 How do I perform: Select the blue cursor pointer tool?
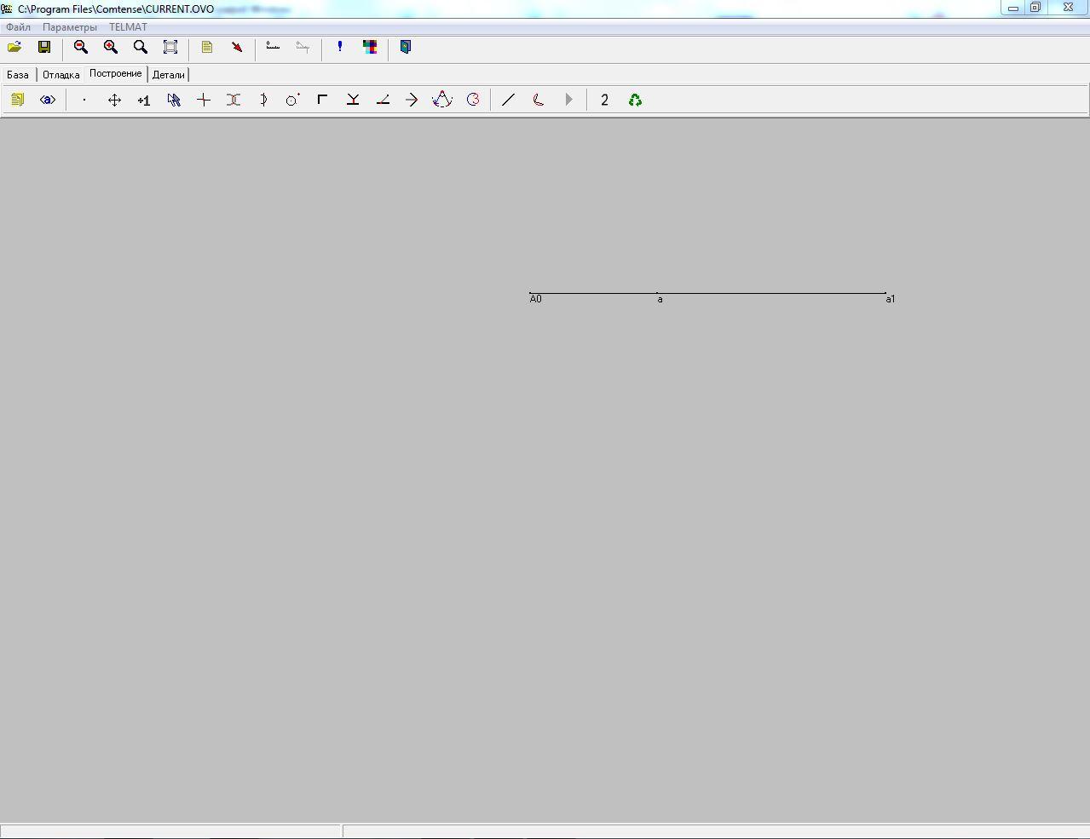coord(174,101)
